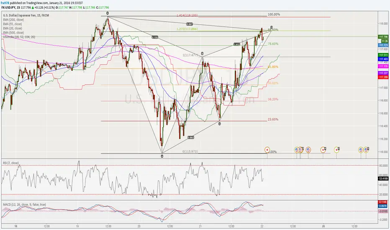Click the O:117.747 open value in header
The height and width of the screenshot is (230, 390).
[x=62, y=8]
